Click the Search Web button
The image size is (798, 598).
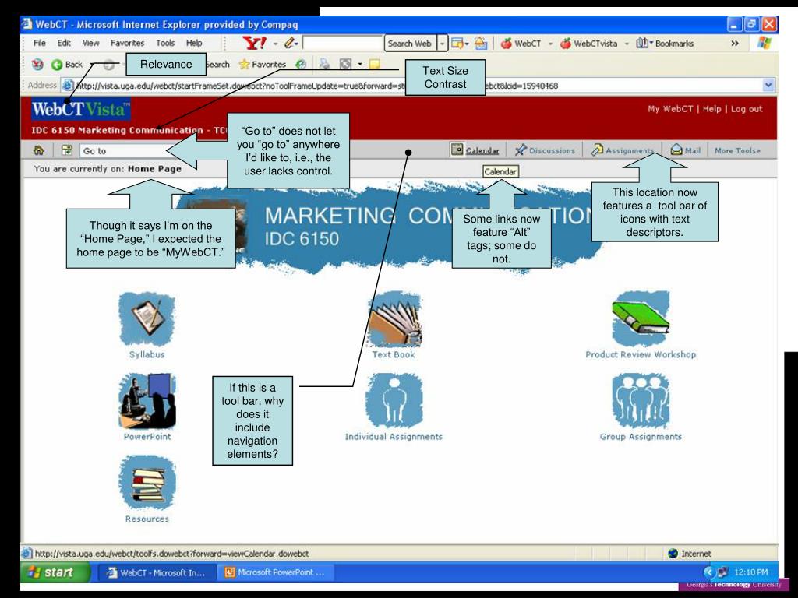click(x=410, y=44)
